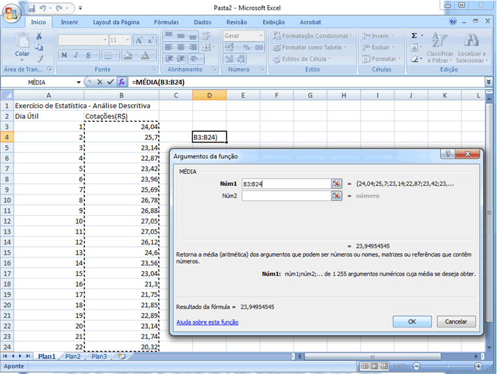Click the cancel X icon in the formula bar
The height and width of the screenshot is (374, 497).
click(x=100, y=82)
